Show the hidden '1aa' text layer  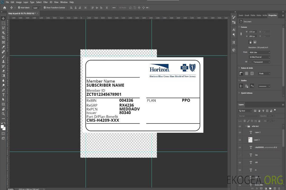tap(240, 155)
